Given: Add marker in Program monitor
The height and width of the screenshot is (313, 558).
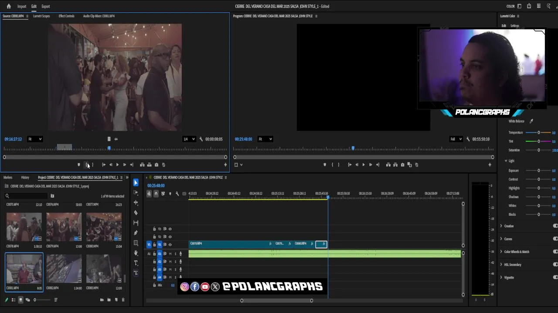Looking at the screenshot, I should (x=325, y=165).
